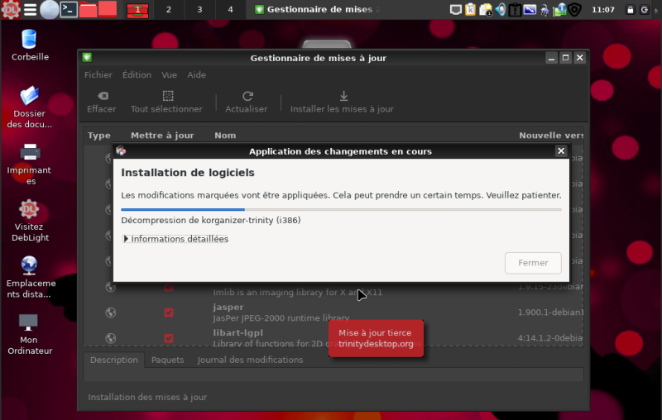Open the Fichier menu
This screenshot has width=662, height=420.
click(x=98, y=74)
